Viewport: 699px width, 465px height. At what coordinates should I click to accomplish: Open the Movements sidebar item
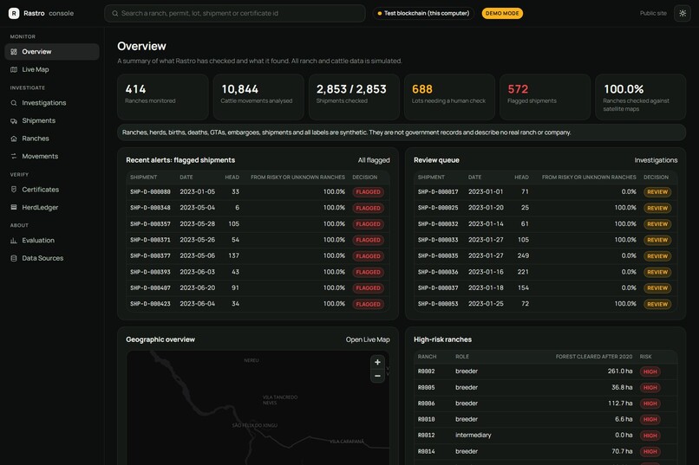pos(52,156)
